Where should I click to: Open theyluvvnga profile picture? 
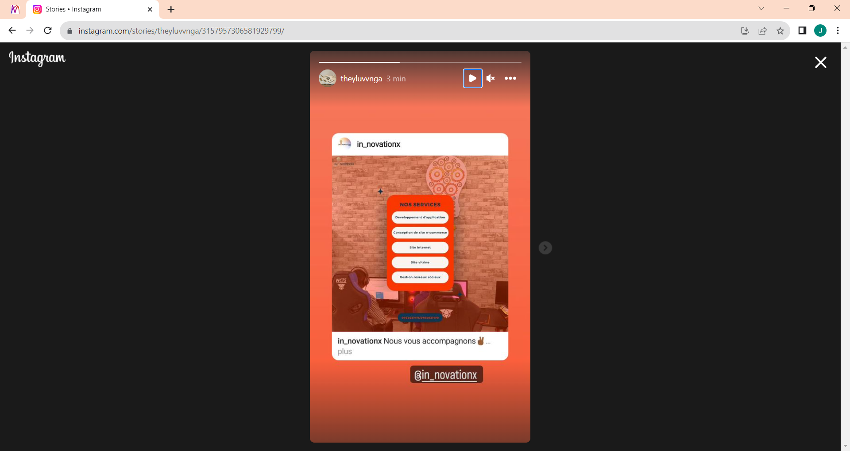pos(327,78)
